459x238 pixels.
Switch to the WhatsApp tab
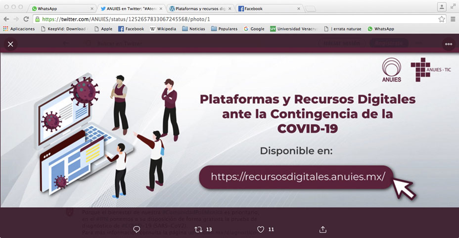[59, 8]
